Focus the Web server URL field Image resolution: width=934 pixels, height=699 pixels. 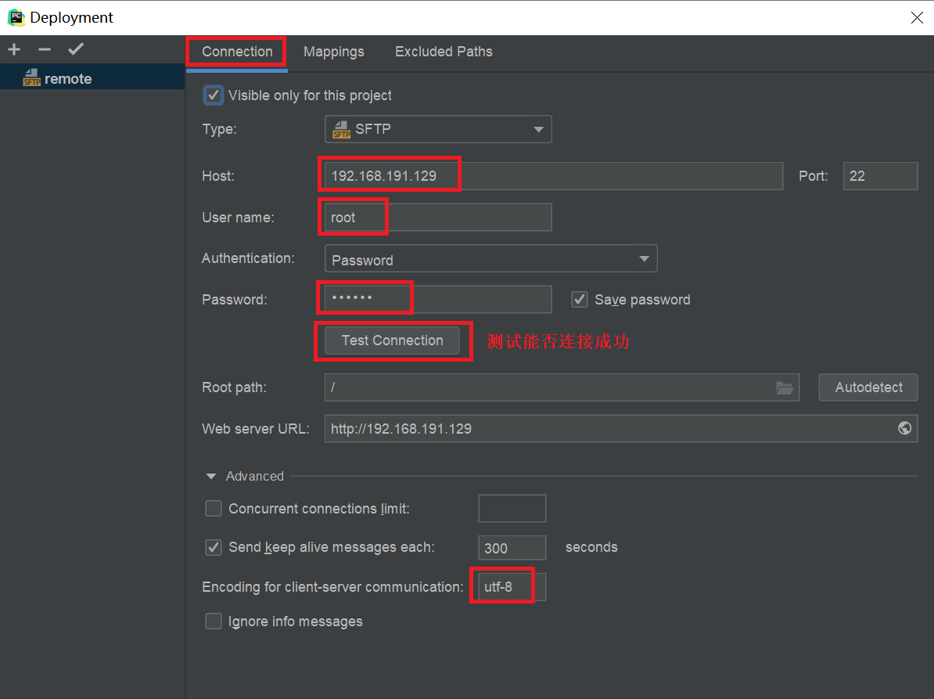click(621, 428)
